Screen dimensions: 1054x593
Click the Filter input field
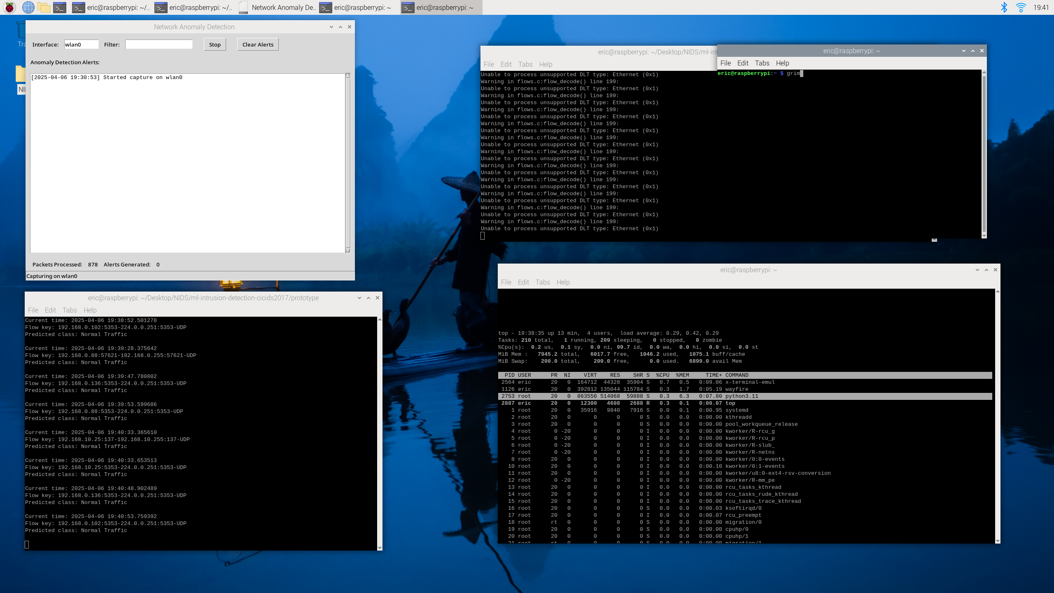(159, 44)
